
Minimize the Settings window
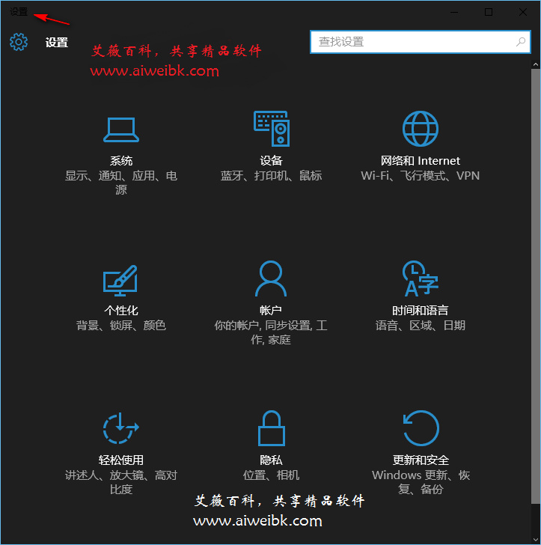pyautogui.click(x=454, y=12)
